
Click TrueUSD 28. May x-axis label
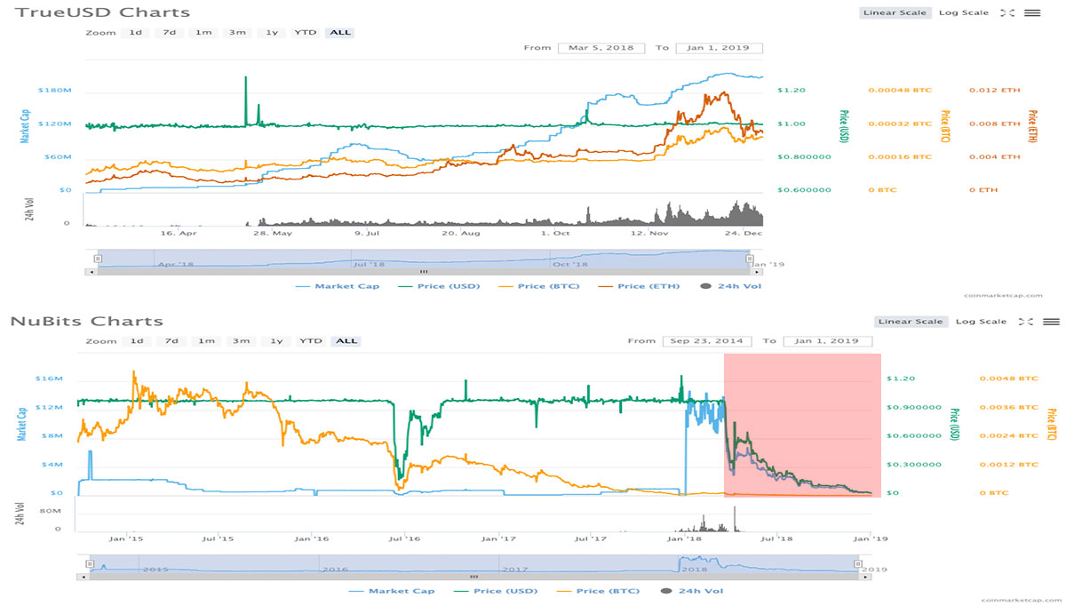click(273, 234)
